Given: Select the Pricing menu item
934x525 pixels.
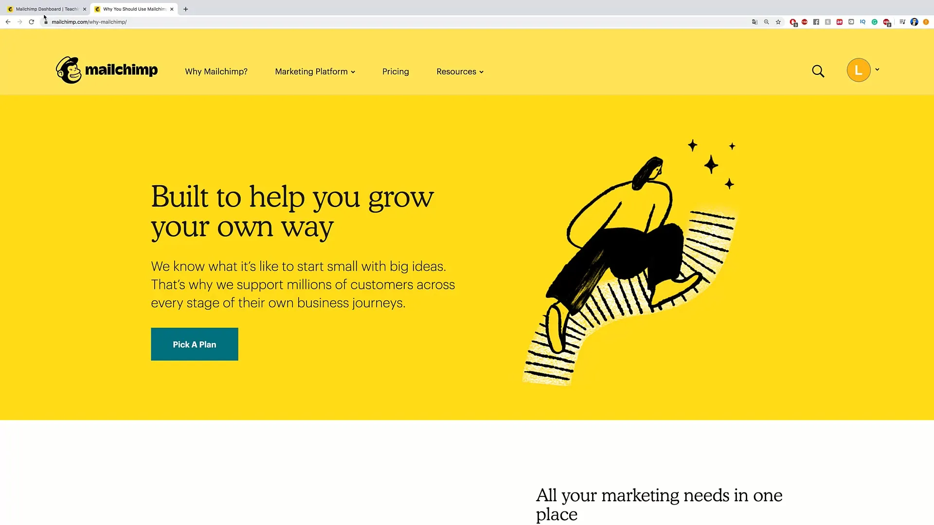Looking at the screenshot, I should pos(395,71).
